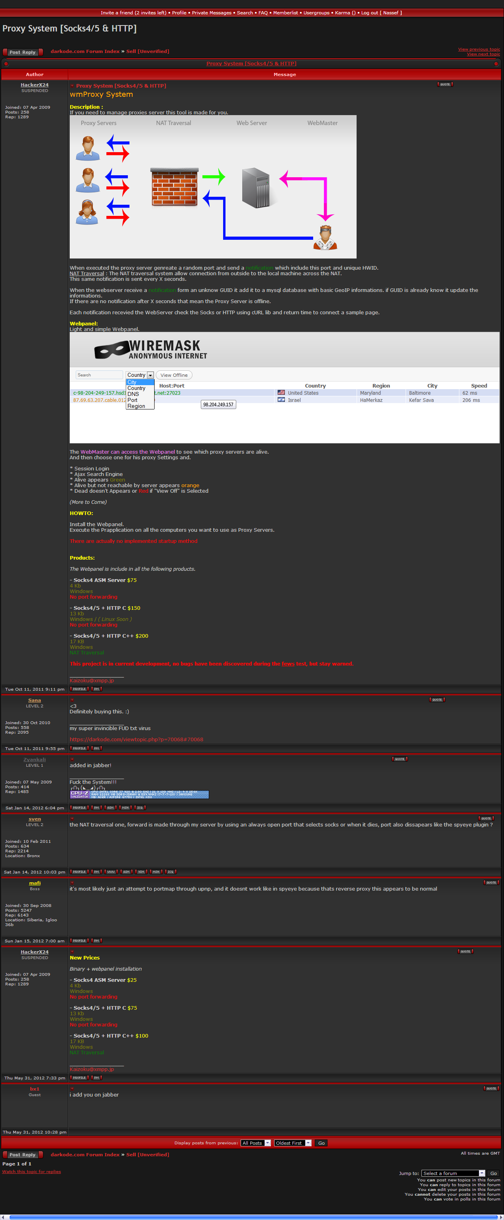Expand the Oldest First sort dropdown
Screen dimensions: 504x1220
coord(293,1143)
